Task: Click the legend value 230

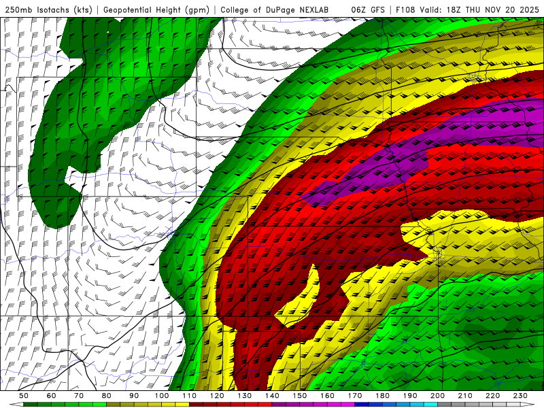Action: pyautogui.click(x=520, y=396)
